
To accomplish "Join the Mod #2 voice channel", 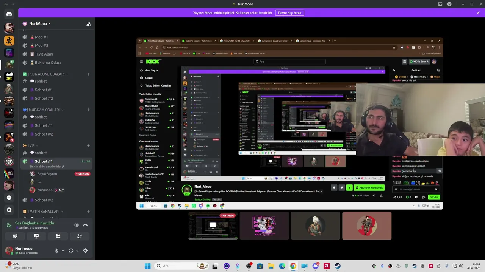I will (x=56, y=45).
